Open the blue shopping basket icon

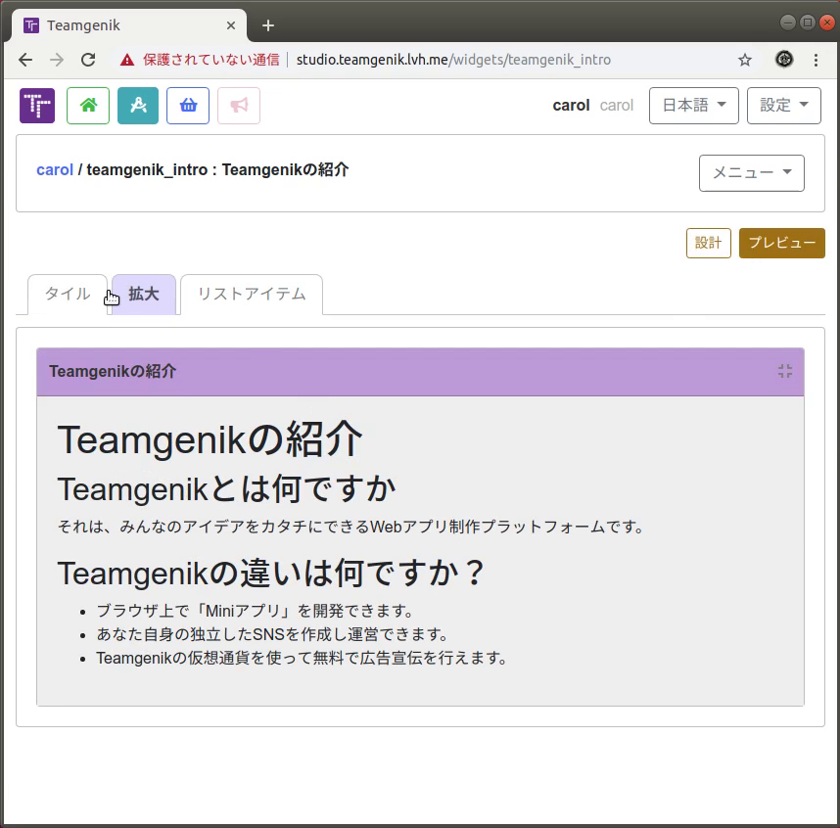[x=188, y=106]
